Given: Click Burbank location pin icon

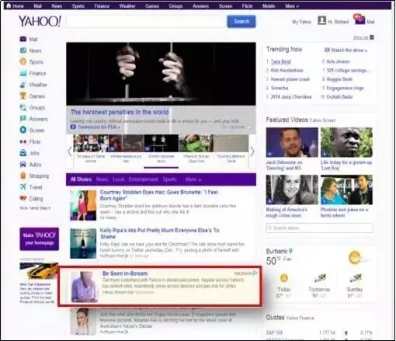Looking at the screenshot, I should coord(290,251).
